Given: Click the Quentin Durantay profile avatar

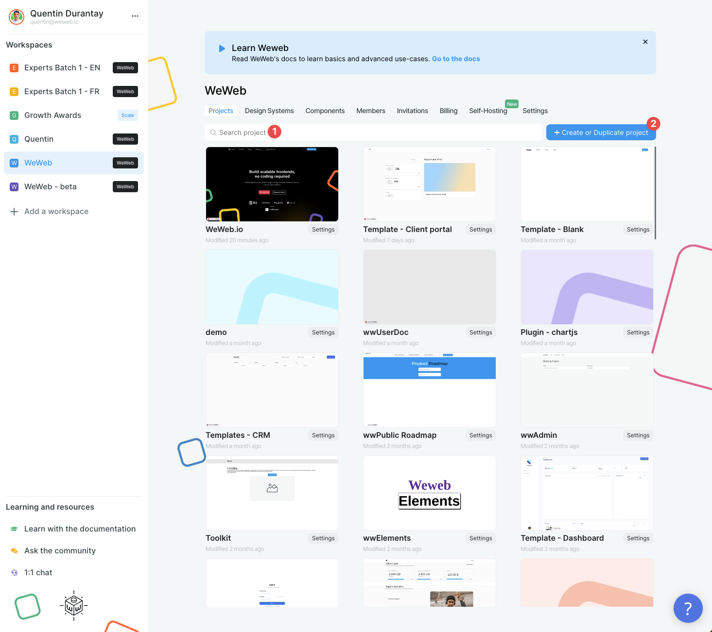Looking at the screenshot, I should [16, 17].
